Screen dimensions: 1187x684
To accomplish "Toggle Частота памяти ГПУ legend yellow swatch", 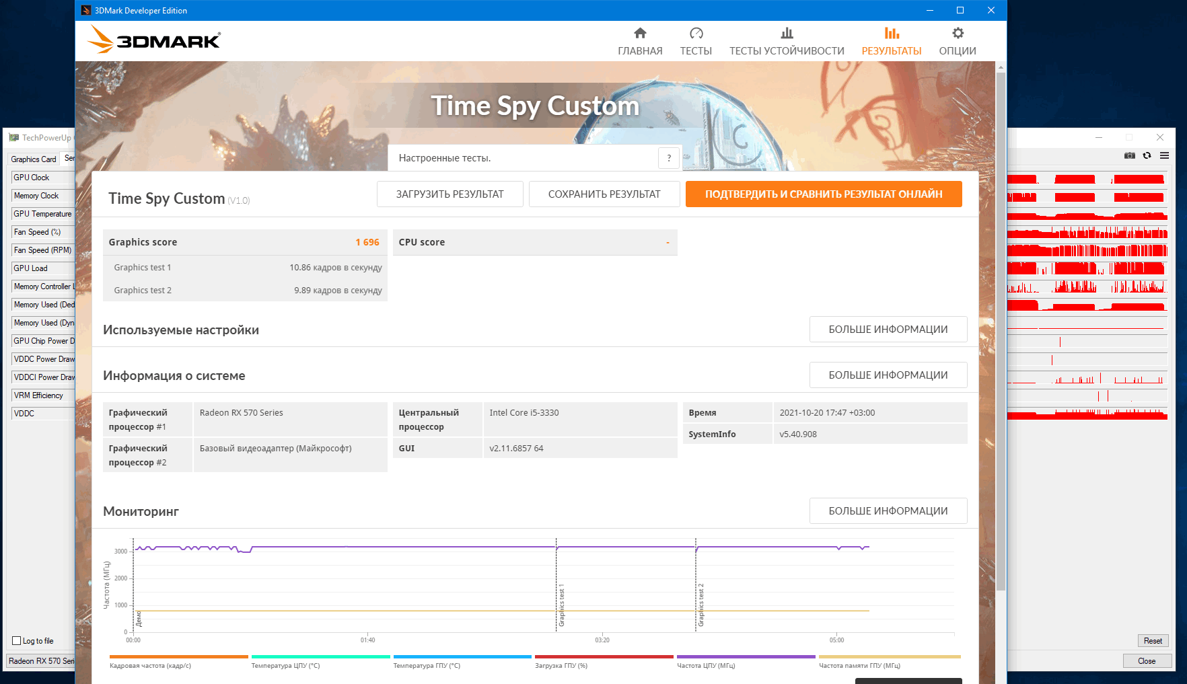I will pyautogui.click(x=890, y=656).
